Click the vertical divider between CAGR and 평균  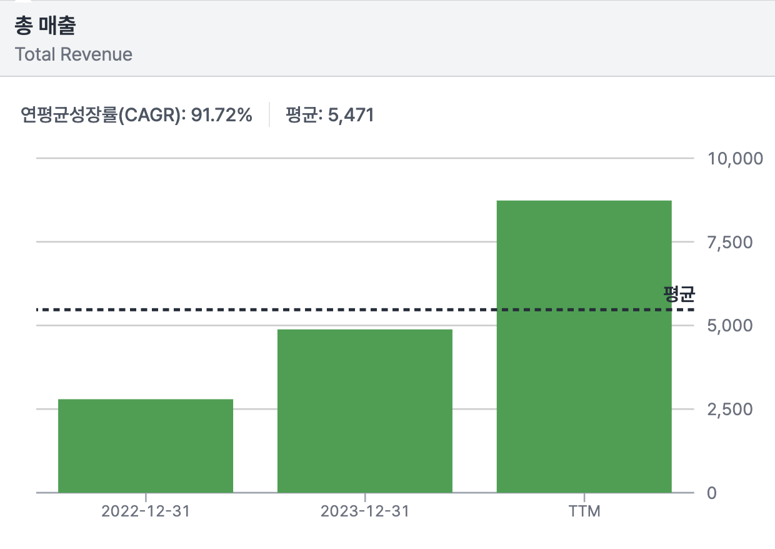(269, 115)
